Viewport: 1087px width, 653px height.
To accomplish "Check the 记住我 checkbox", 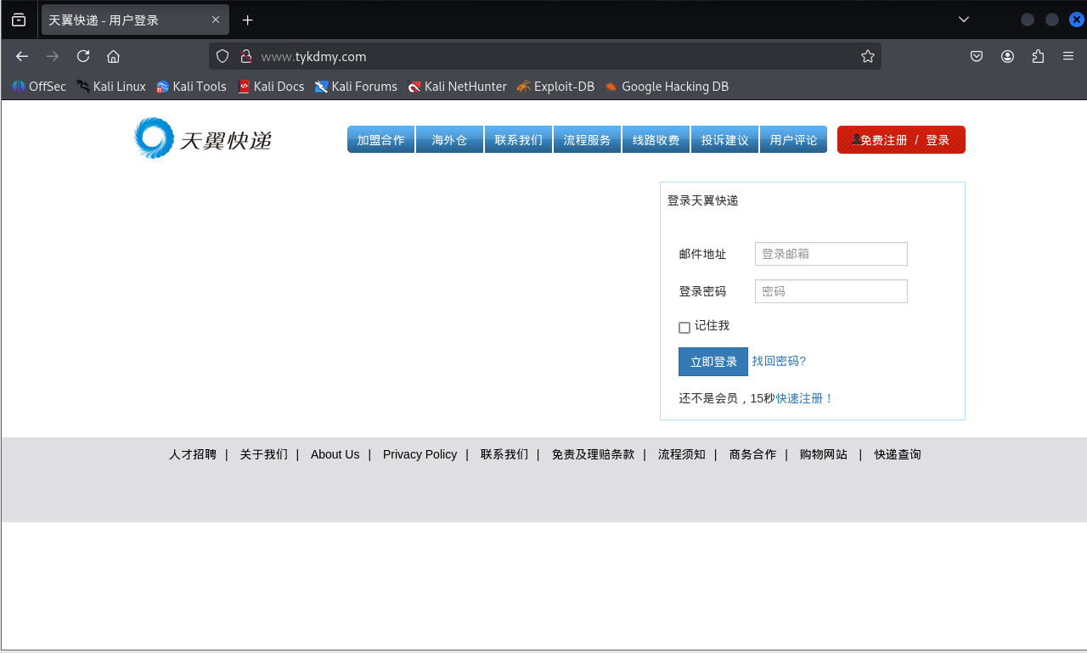I will click(684, 327).
